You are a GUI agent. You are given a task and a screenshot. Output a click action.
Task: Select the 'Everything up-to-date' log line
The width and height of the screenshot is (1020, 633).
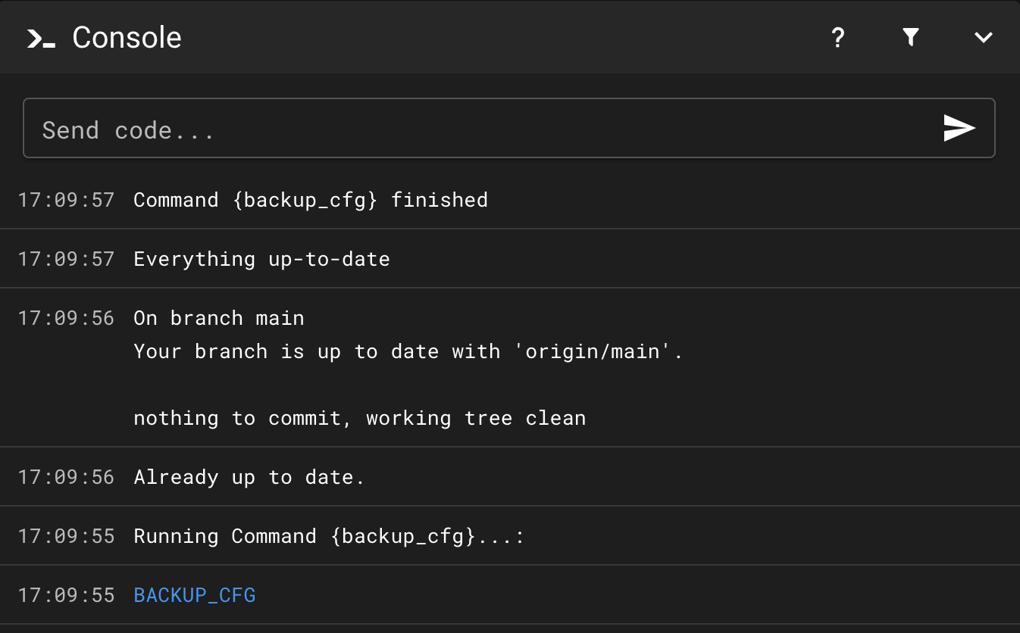pos(261,259)
